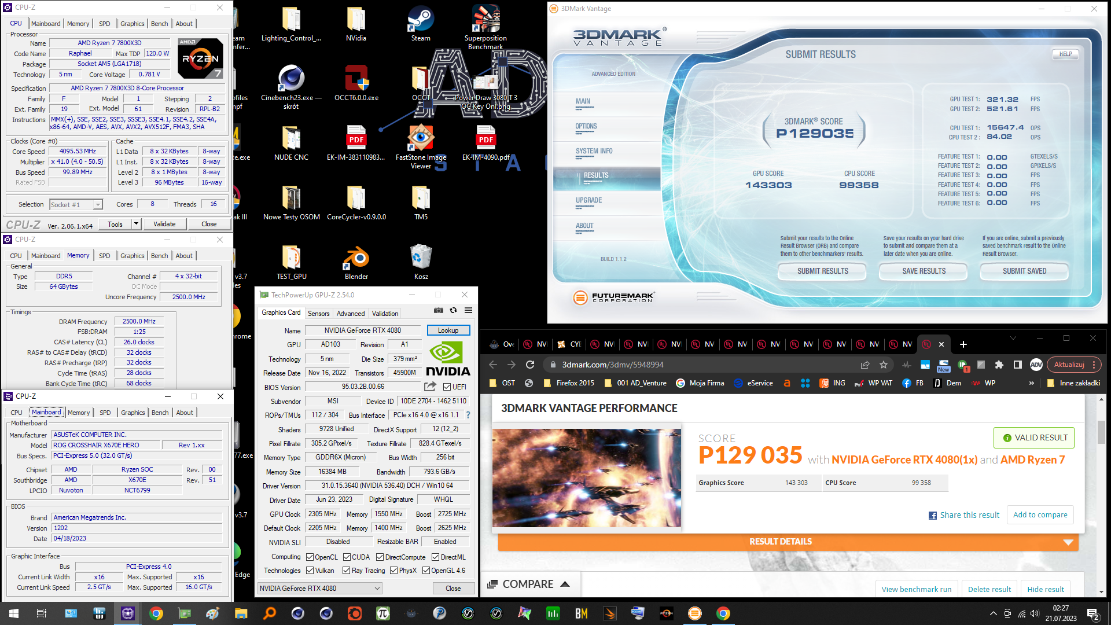1111x625 pixels.
Task: Share BIOS version export icon in GPU-Z
Action: (x=430, y=387)
